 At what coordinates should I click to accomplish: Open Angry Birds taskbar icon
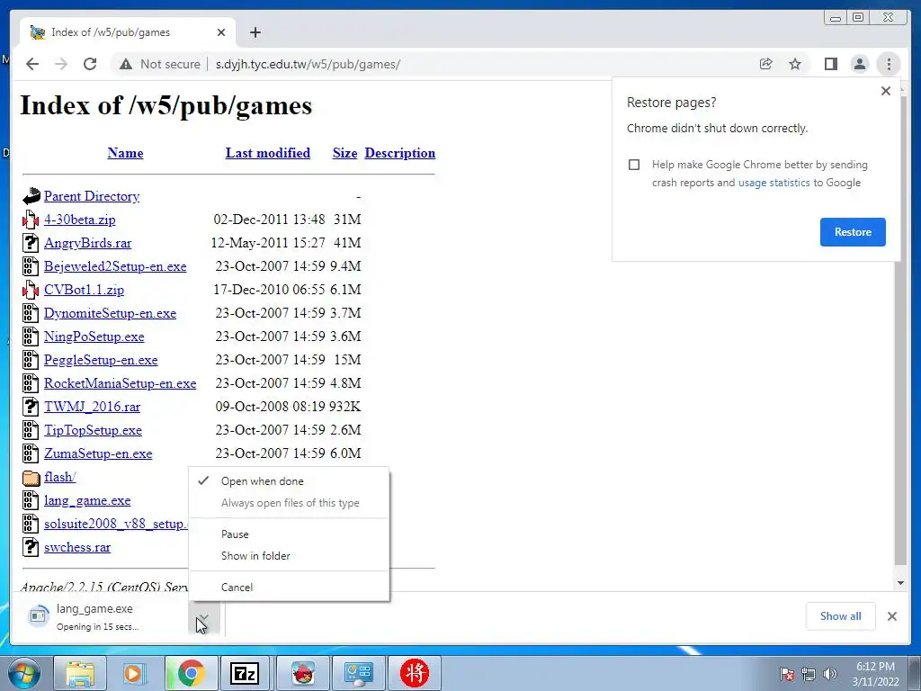tap(302, 673)
